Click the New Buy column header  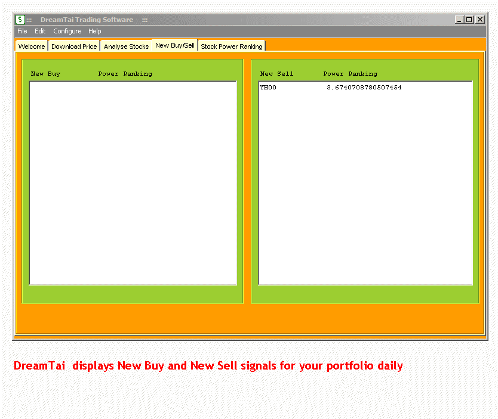click(45, 73)
